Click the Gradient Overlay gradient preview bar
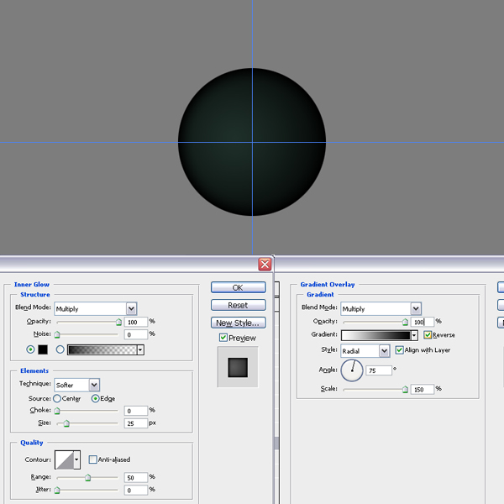Viewport: 504px width, 504px height. (x=375, y=335)
